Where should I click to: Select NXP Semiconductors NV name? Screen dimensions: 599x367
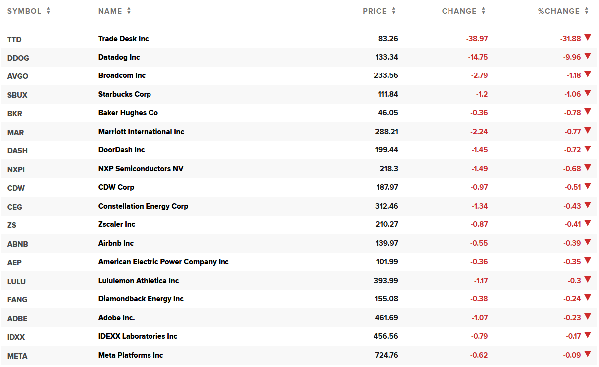(141, 169)
